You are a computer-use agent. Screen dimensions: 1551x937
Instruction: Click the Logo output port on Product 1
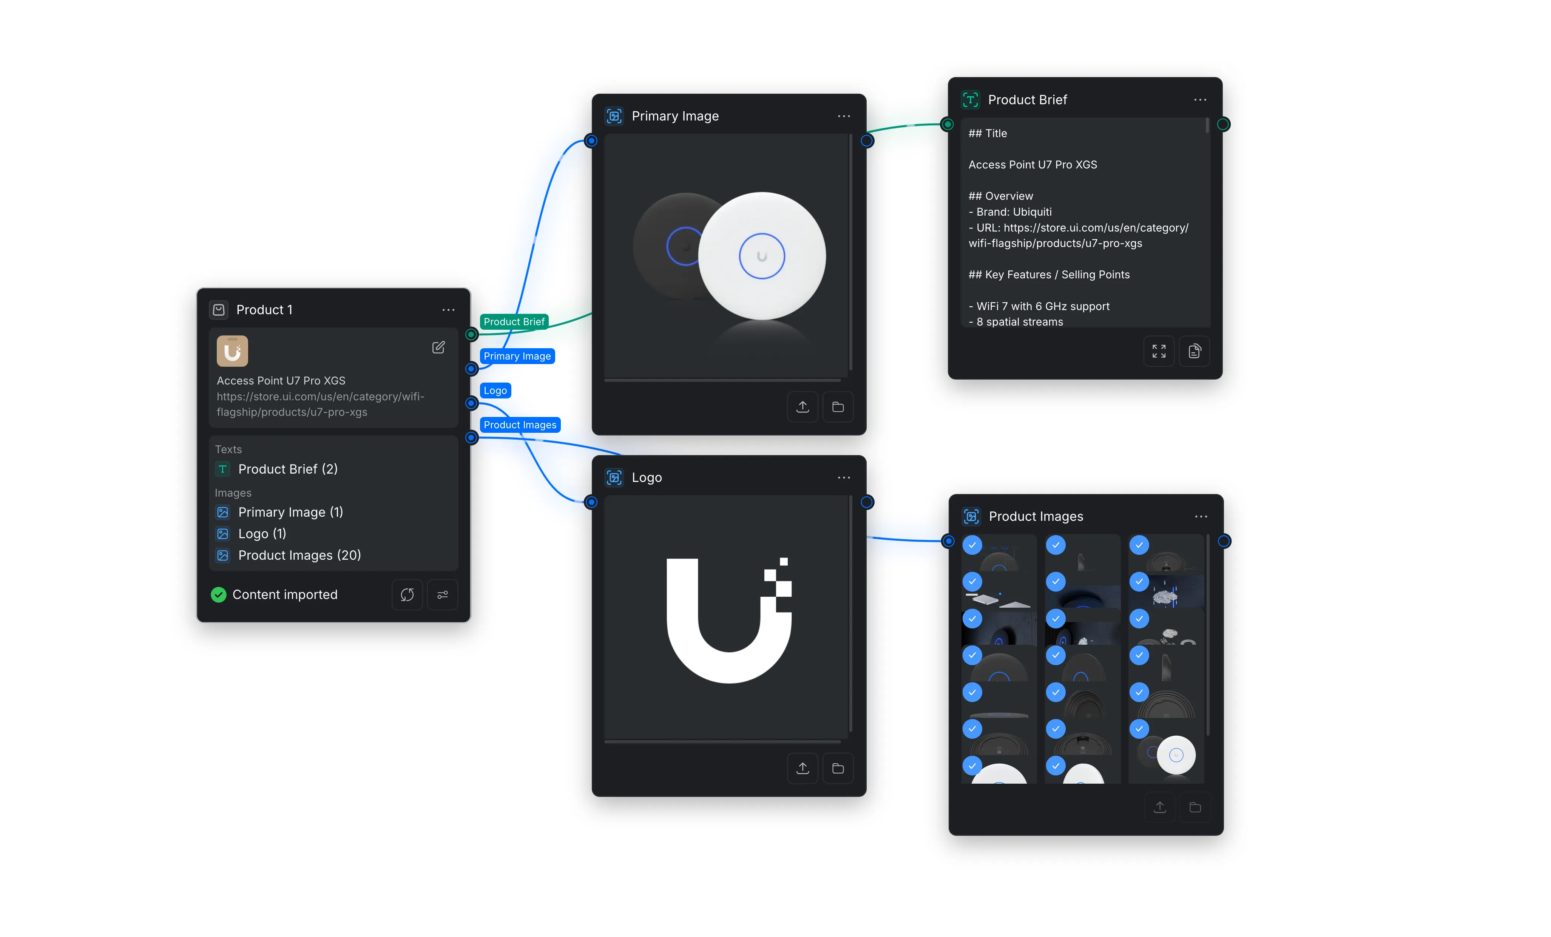[x=471, y=404]
